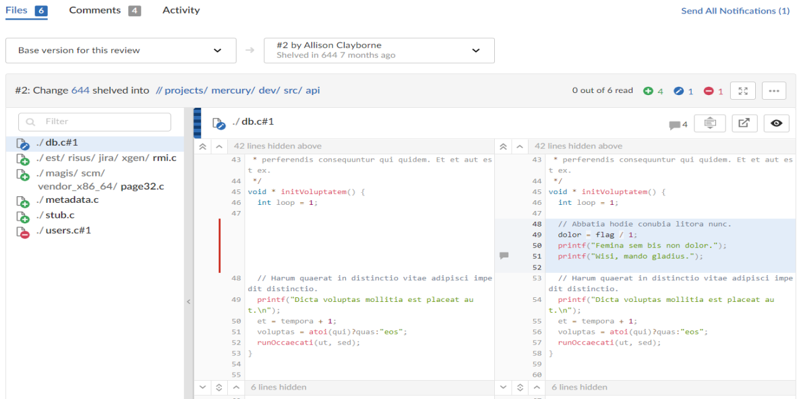The width and height of the screenshot is (801, 399).
Task: Open db.c diff in a new window
Action: 744,122
